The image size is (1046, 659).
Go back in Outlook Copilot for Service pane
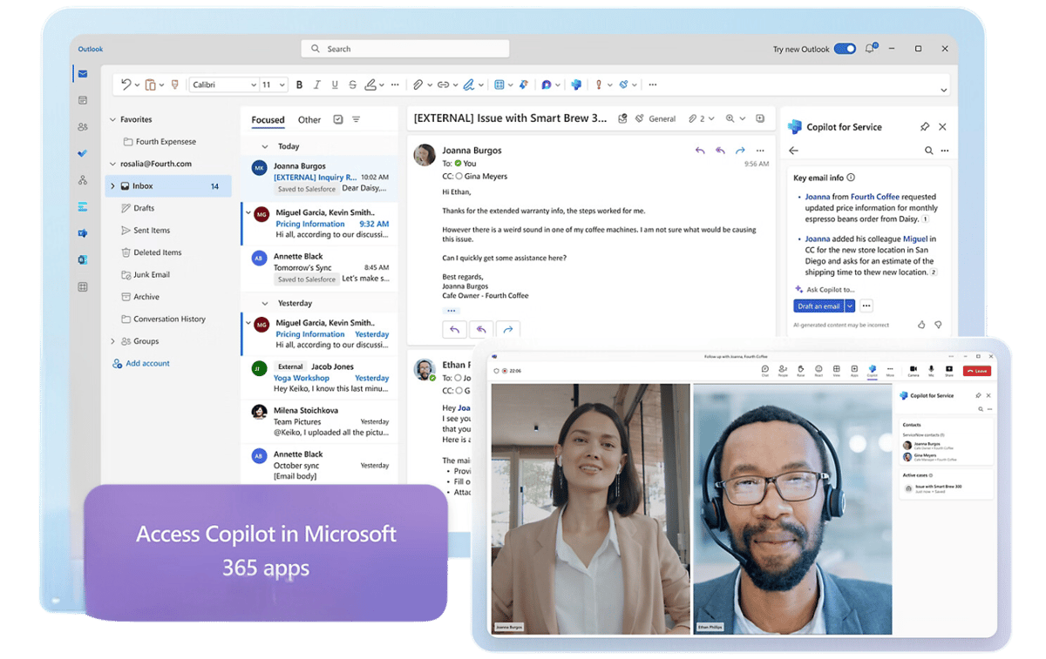pyautogui.click(x=793, y=151)
